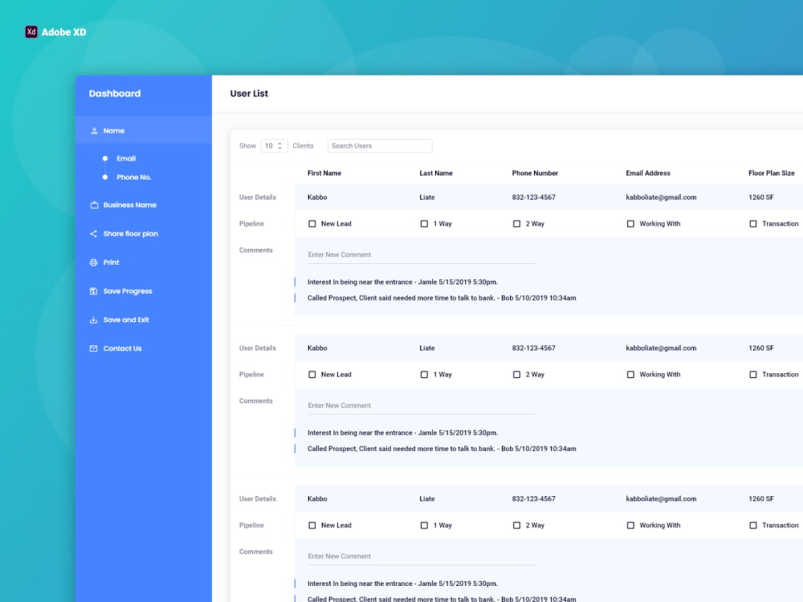Select the highlighted Name sidebar row

tap(144, 130)
